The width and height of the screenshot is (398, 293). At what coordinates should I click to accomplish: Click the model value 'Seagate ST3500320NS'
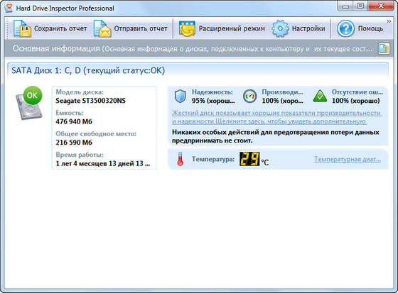coord(91,101)
